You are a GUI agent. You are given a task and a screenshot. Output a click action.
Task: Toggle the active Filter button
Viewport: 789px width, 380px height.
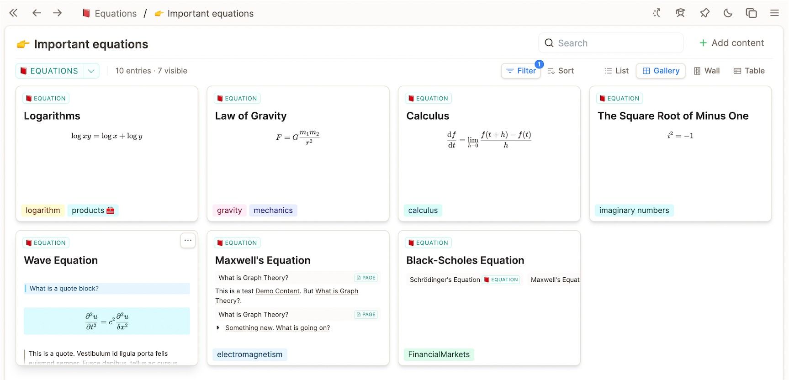tap(521, 71)
